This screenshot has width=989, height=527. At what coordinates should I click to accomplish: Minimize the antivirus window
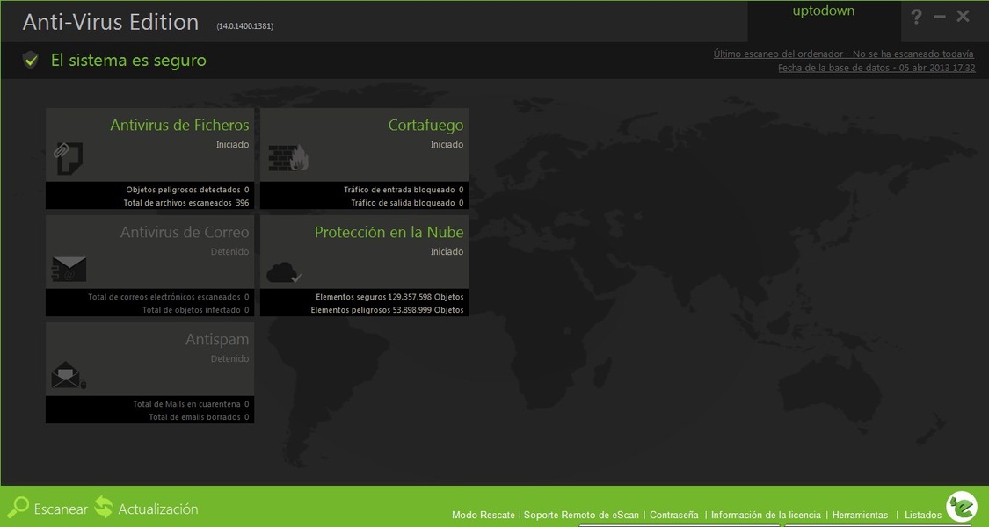click(940, 17)
